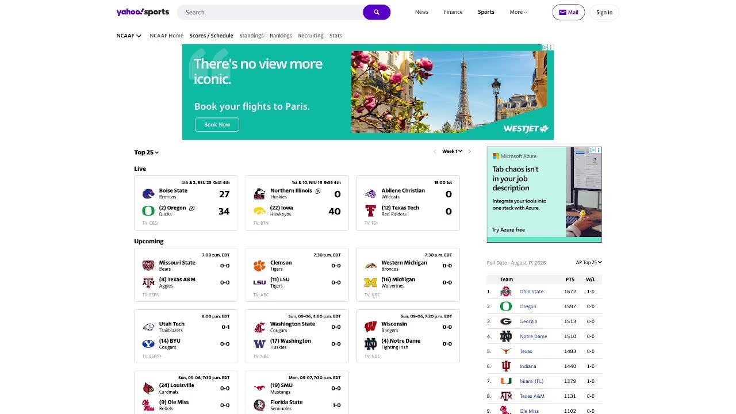This screenshot has width=736, height=414.
Task: Open the NCAAF league dropdown
Action: click(129, 36)
